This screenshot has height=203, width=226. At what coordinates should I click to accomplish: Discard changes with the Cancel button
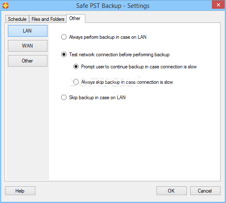tap(205, 191)
